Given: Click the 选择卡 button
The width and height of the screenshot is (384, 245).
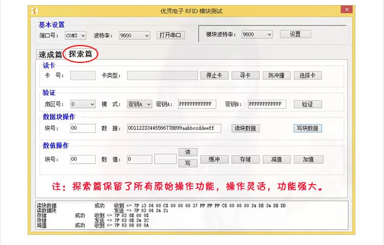Looking at the screenshot, I should (308, 75).
